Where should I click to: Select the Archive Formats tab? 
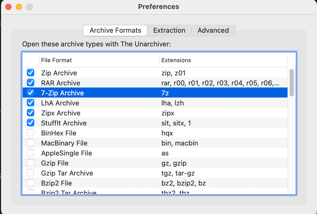[115, 30]
